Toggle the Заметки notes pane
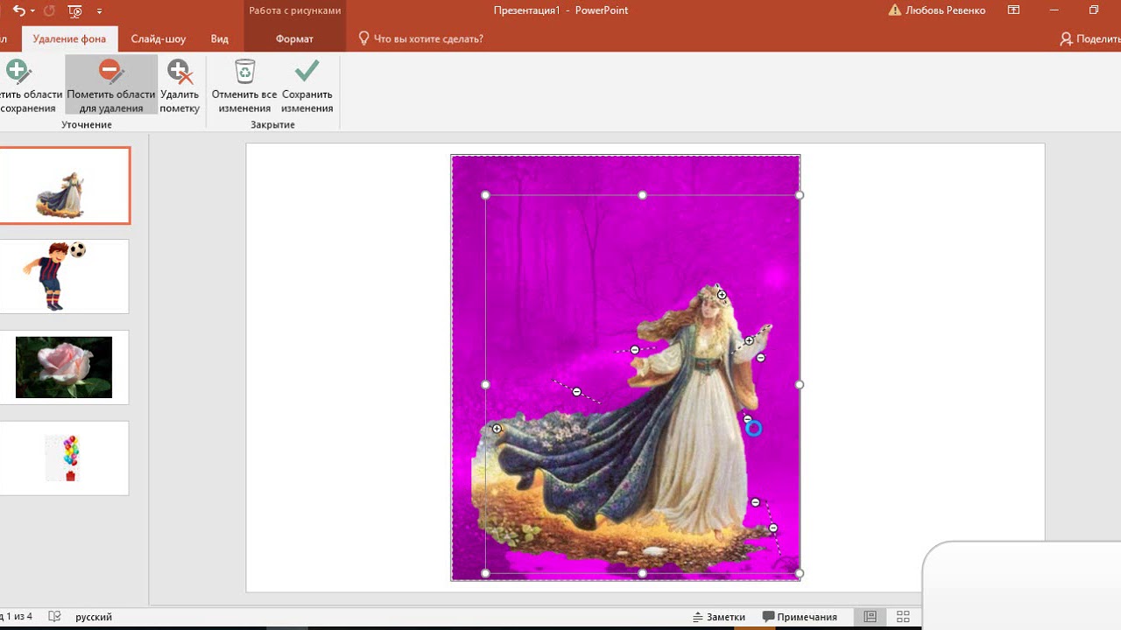Image resolution: width=1121 pixels, height=630 pixels. [719, 617]
